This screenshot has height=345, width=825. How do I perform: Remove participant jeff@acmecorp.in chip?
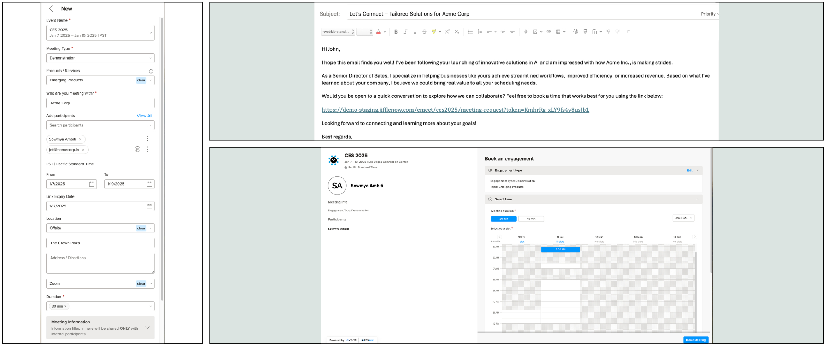point(83,150)
